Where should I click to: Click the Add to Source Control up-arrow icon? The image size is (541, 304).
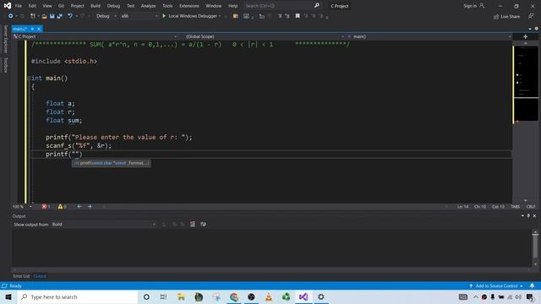pos(471,286)
